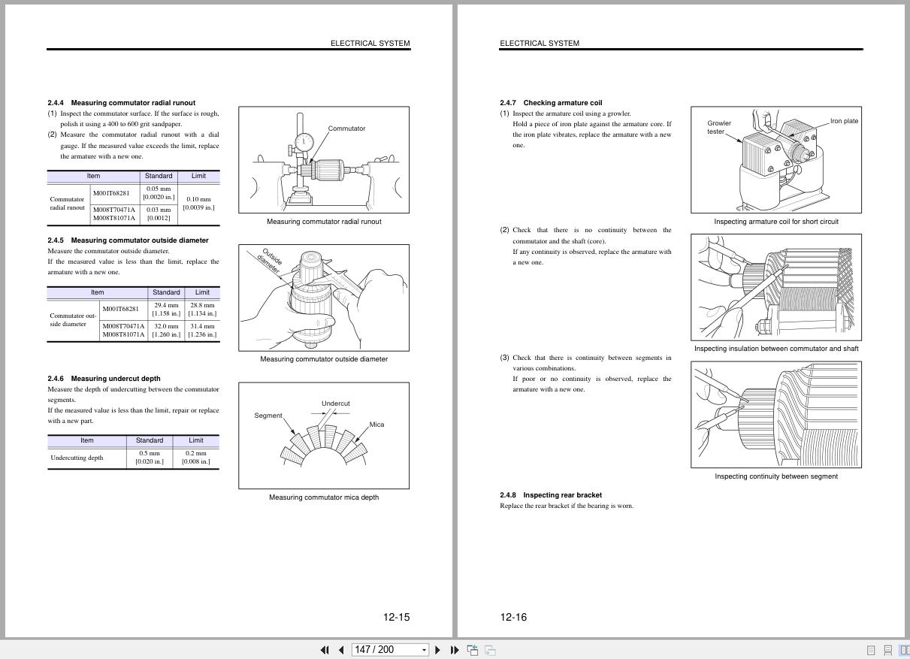Click heading 2.4.4 Measuring commutator radial runout
The image size is (910, 659).
121,103
